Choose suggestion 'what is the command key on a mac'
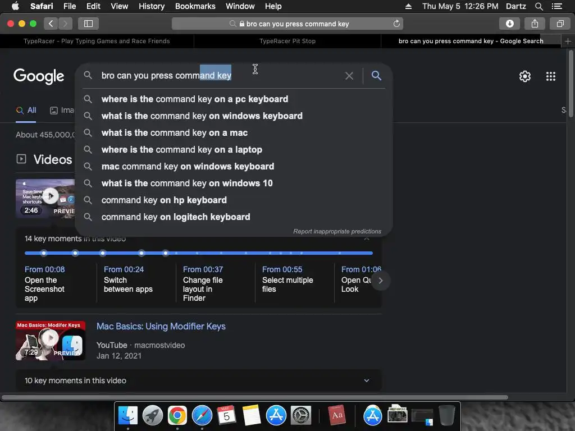This screenshot has width=575, height=431. coord(234,132)
